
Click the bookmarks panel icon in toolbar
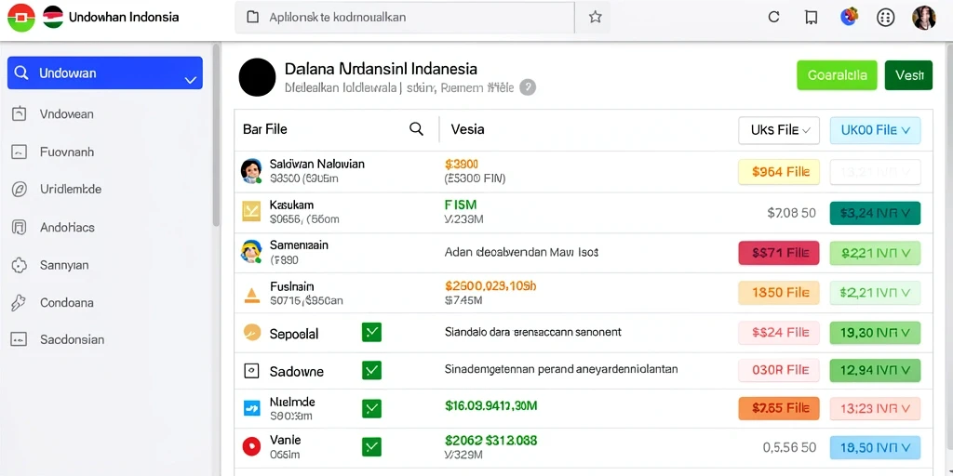(x=811, y=17)
